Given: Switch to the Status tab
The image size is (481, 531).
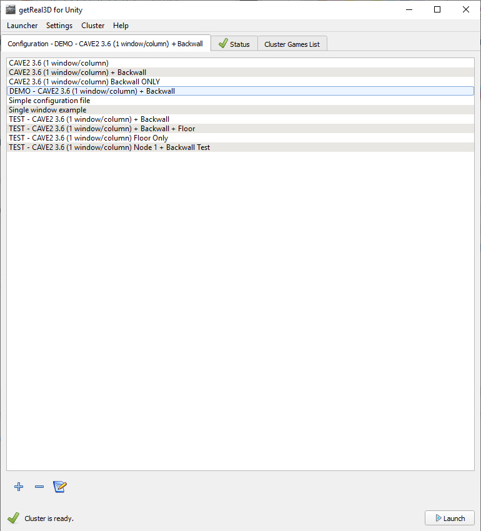Looking at the screenshot, I should click(234, 44).
